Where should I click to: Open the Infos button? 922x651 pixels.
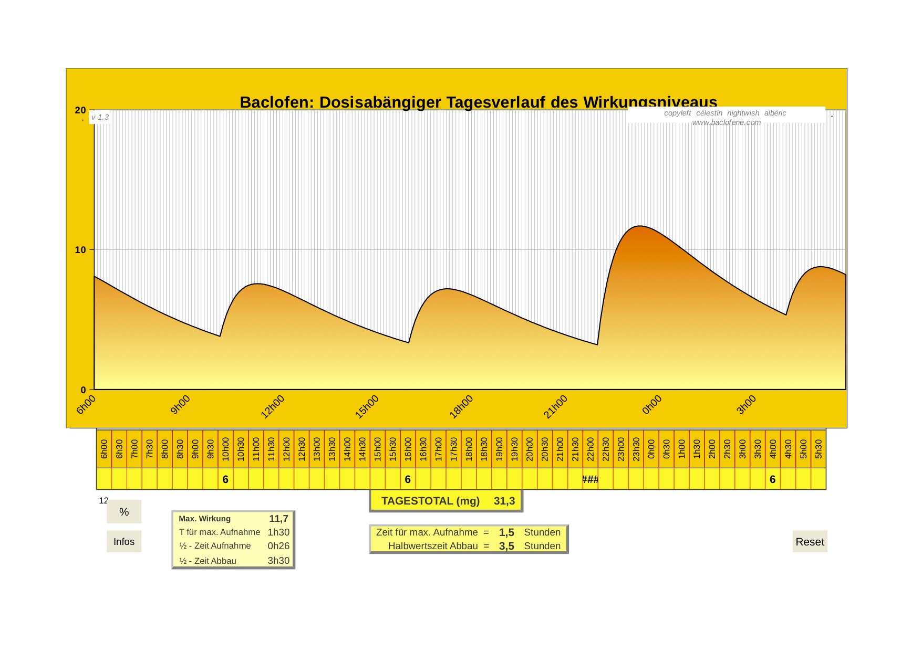(x=124, y=542)
